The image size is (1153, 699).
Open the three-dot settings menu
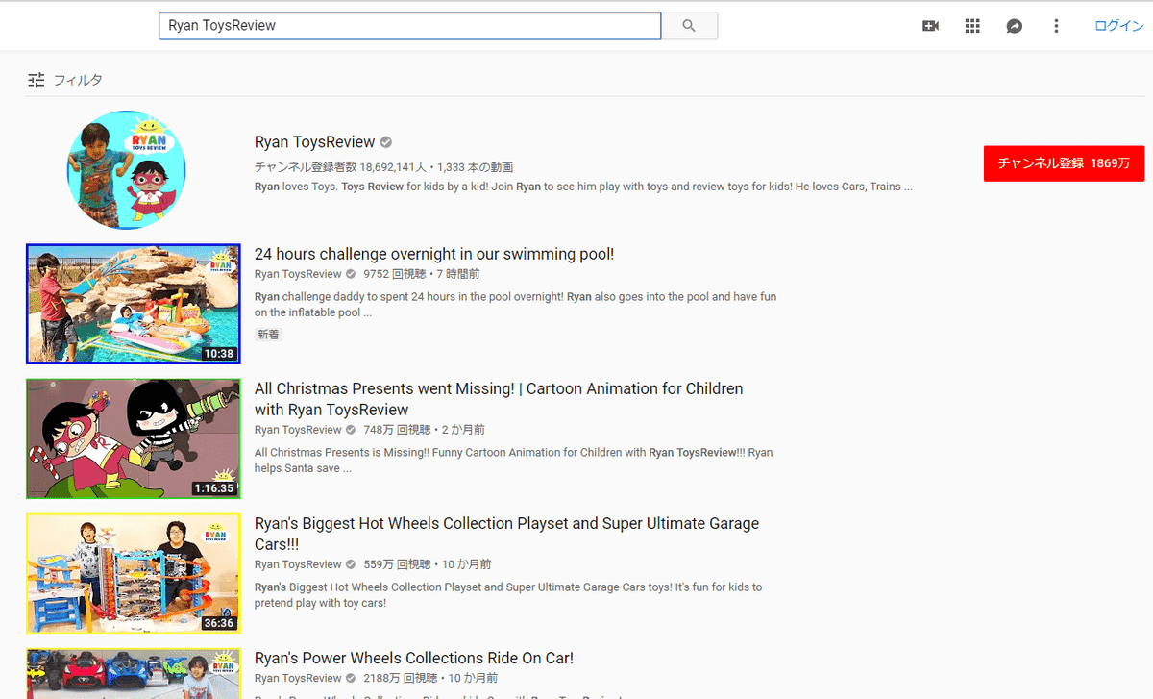(1056, 26)
